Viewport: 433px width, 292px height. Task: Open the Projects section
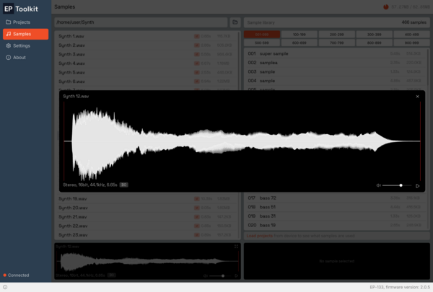(x=26, y=22)
